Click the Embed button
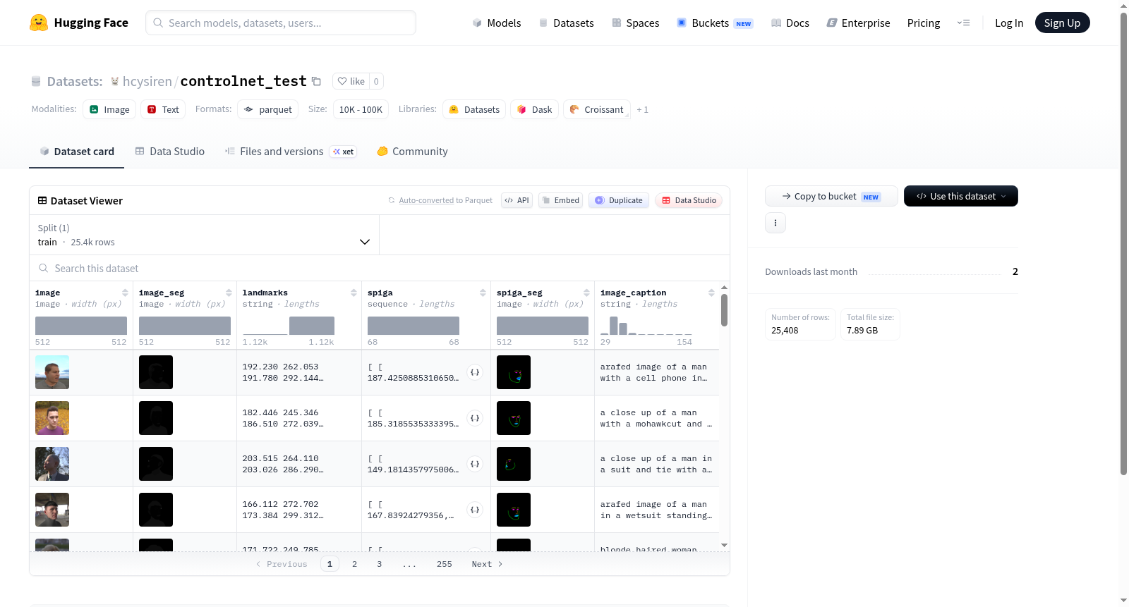Viewport: 1129px width, 607px height. click(560, 200)
